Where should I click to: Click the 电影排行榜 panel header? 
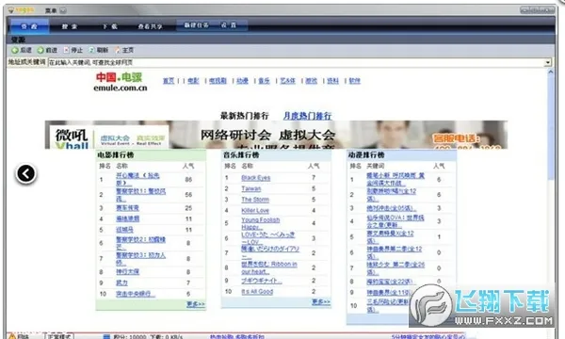tap(151, 155)
